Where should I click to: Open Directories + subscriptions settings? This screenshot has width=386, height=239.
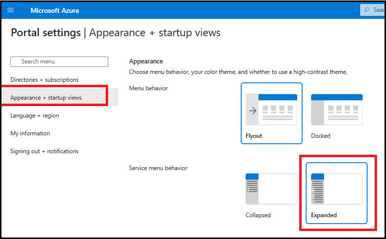click(45, 80)
